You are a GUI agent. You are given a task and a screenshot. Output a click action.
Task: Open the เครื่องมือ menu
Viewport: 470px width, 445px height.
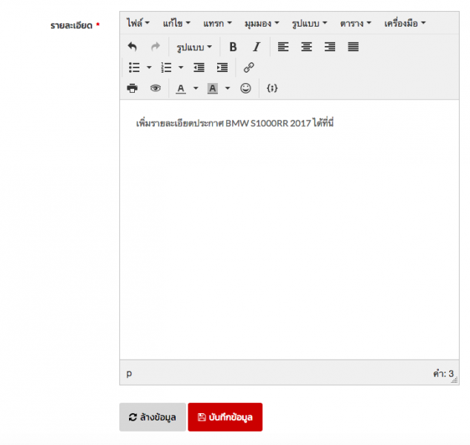coord(405,23)
